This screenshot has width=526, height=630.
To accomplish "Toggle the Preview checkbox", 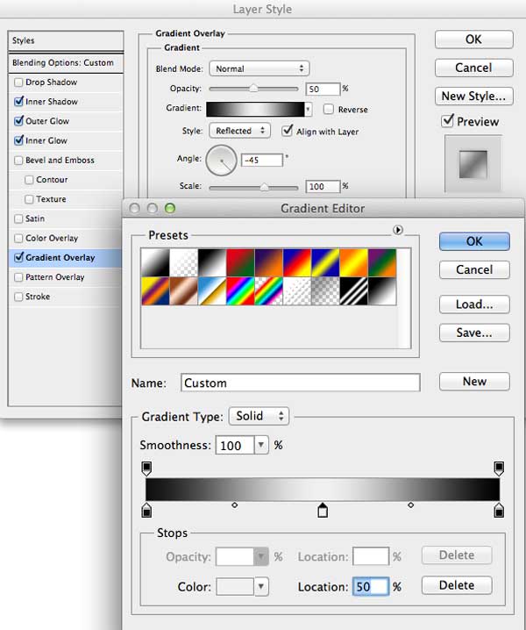I will [447, 121].
